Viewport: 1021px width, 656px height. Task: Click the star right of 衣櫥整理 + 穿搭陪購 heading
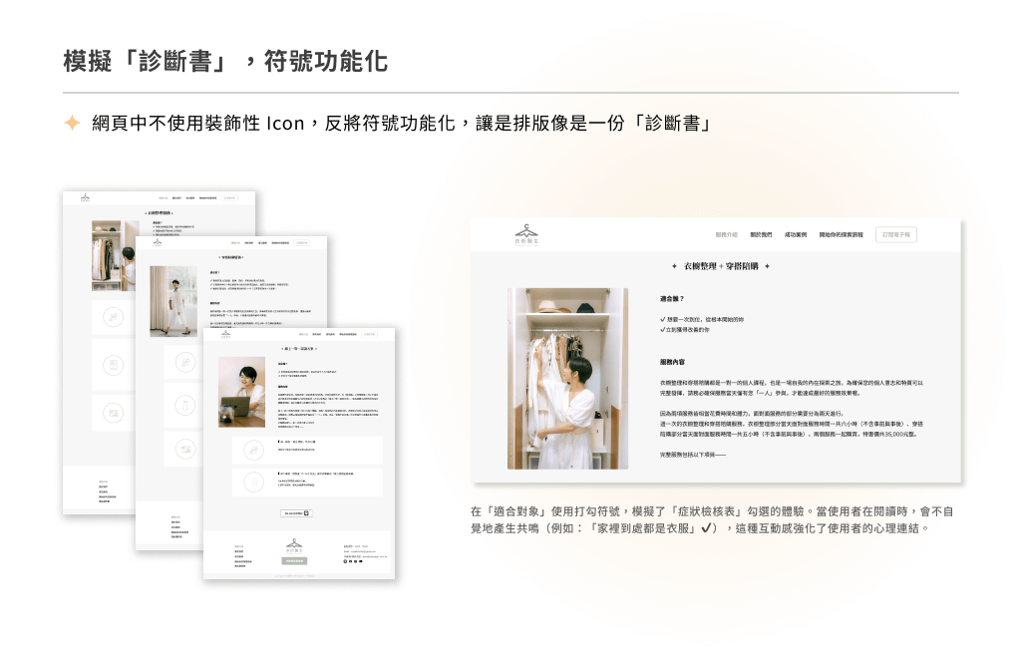click(x=767, y=266)
